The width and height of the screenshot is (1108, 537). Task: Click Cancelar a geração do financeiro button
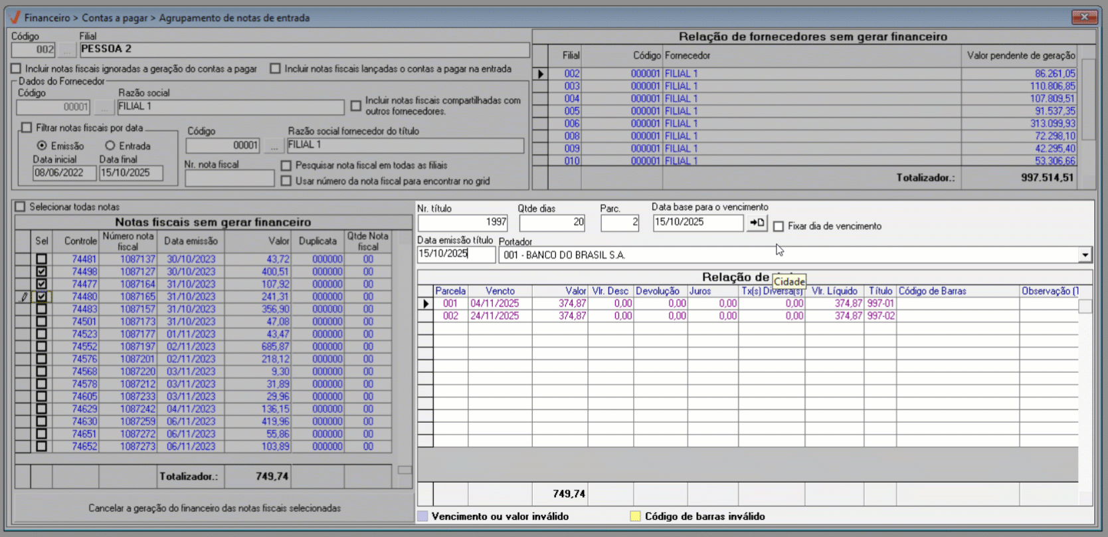[x=214, y=508]
